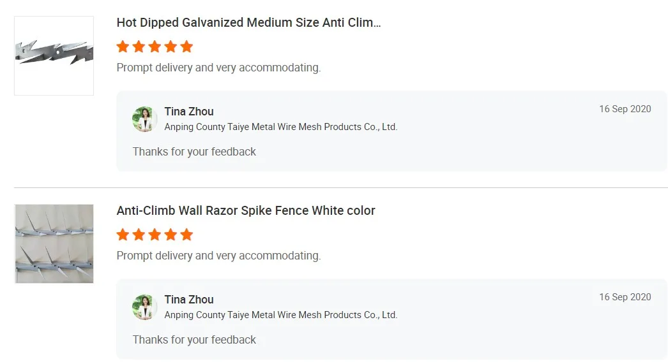Screen dimensions: 668x364
Task: Click 'Thanks for your feedback' in the Anti-Climb Wall reply
Action: point(194,340)
